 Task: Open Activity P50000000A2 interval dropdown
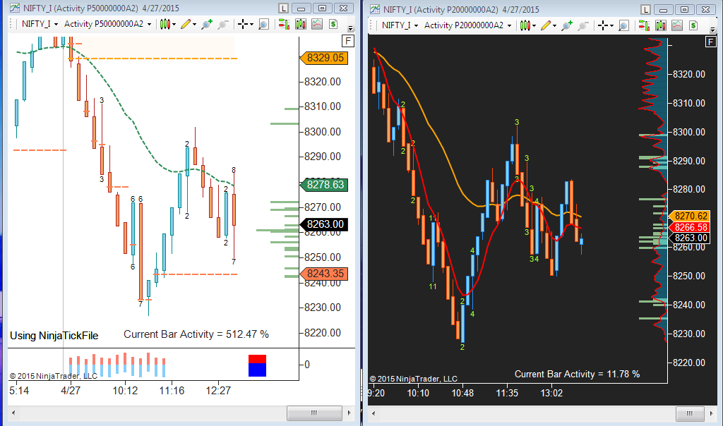click(x=107, y=24)
